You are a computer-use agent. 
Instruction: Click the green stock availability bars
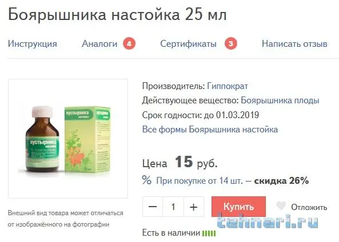(209, 233)
